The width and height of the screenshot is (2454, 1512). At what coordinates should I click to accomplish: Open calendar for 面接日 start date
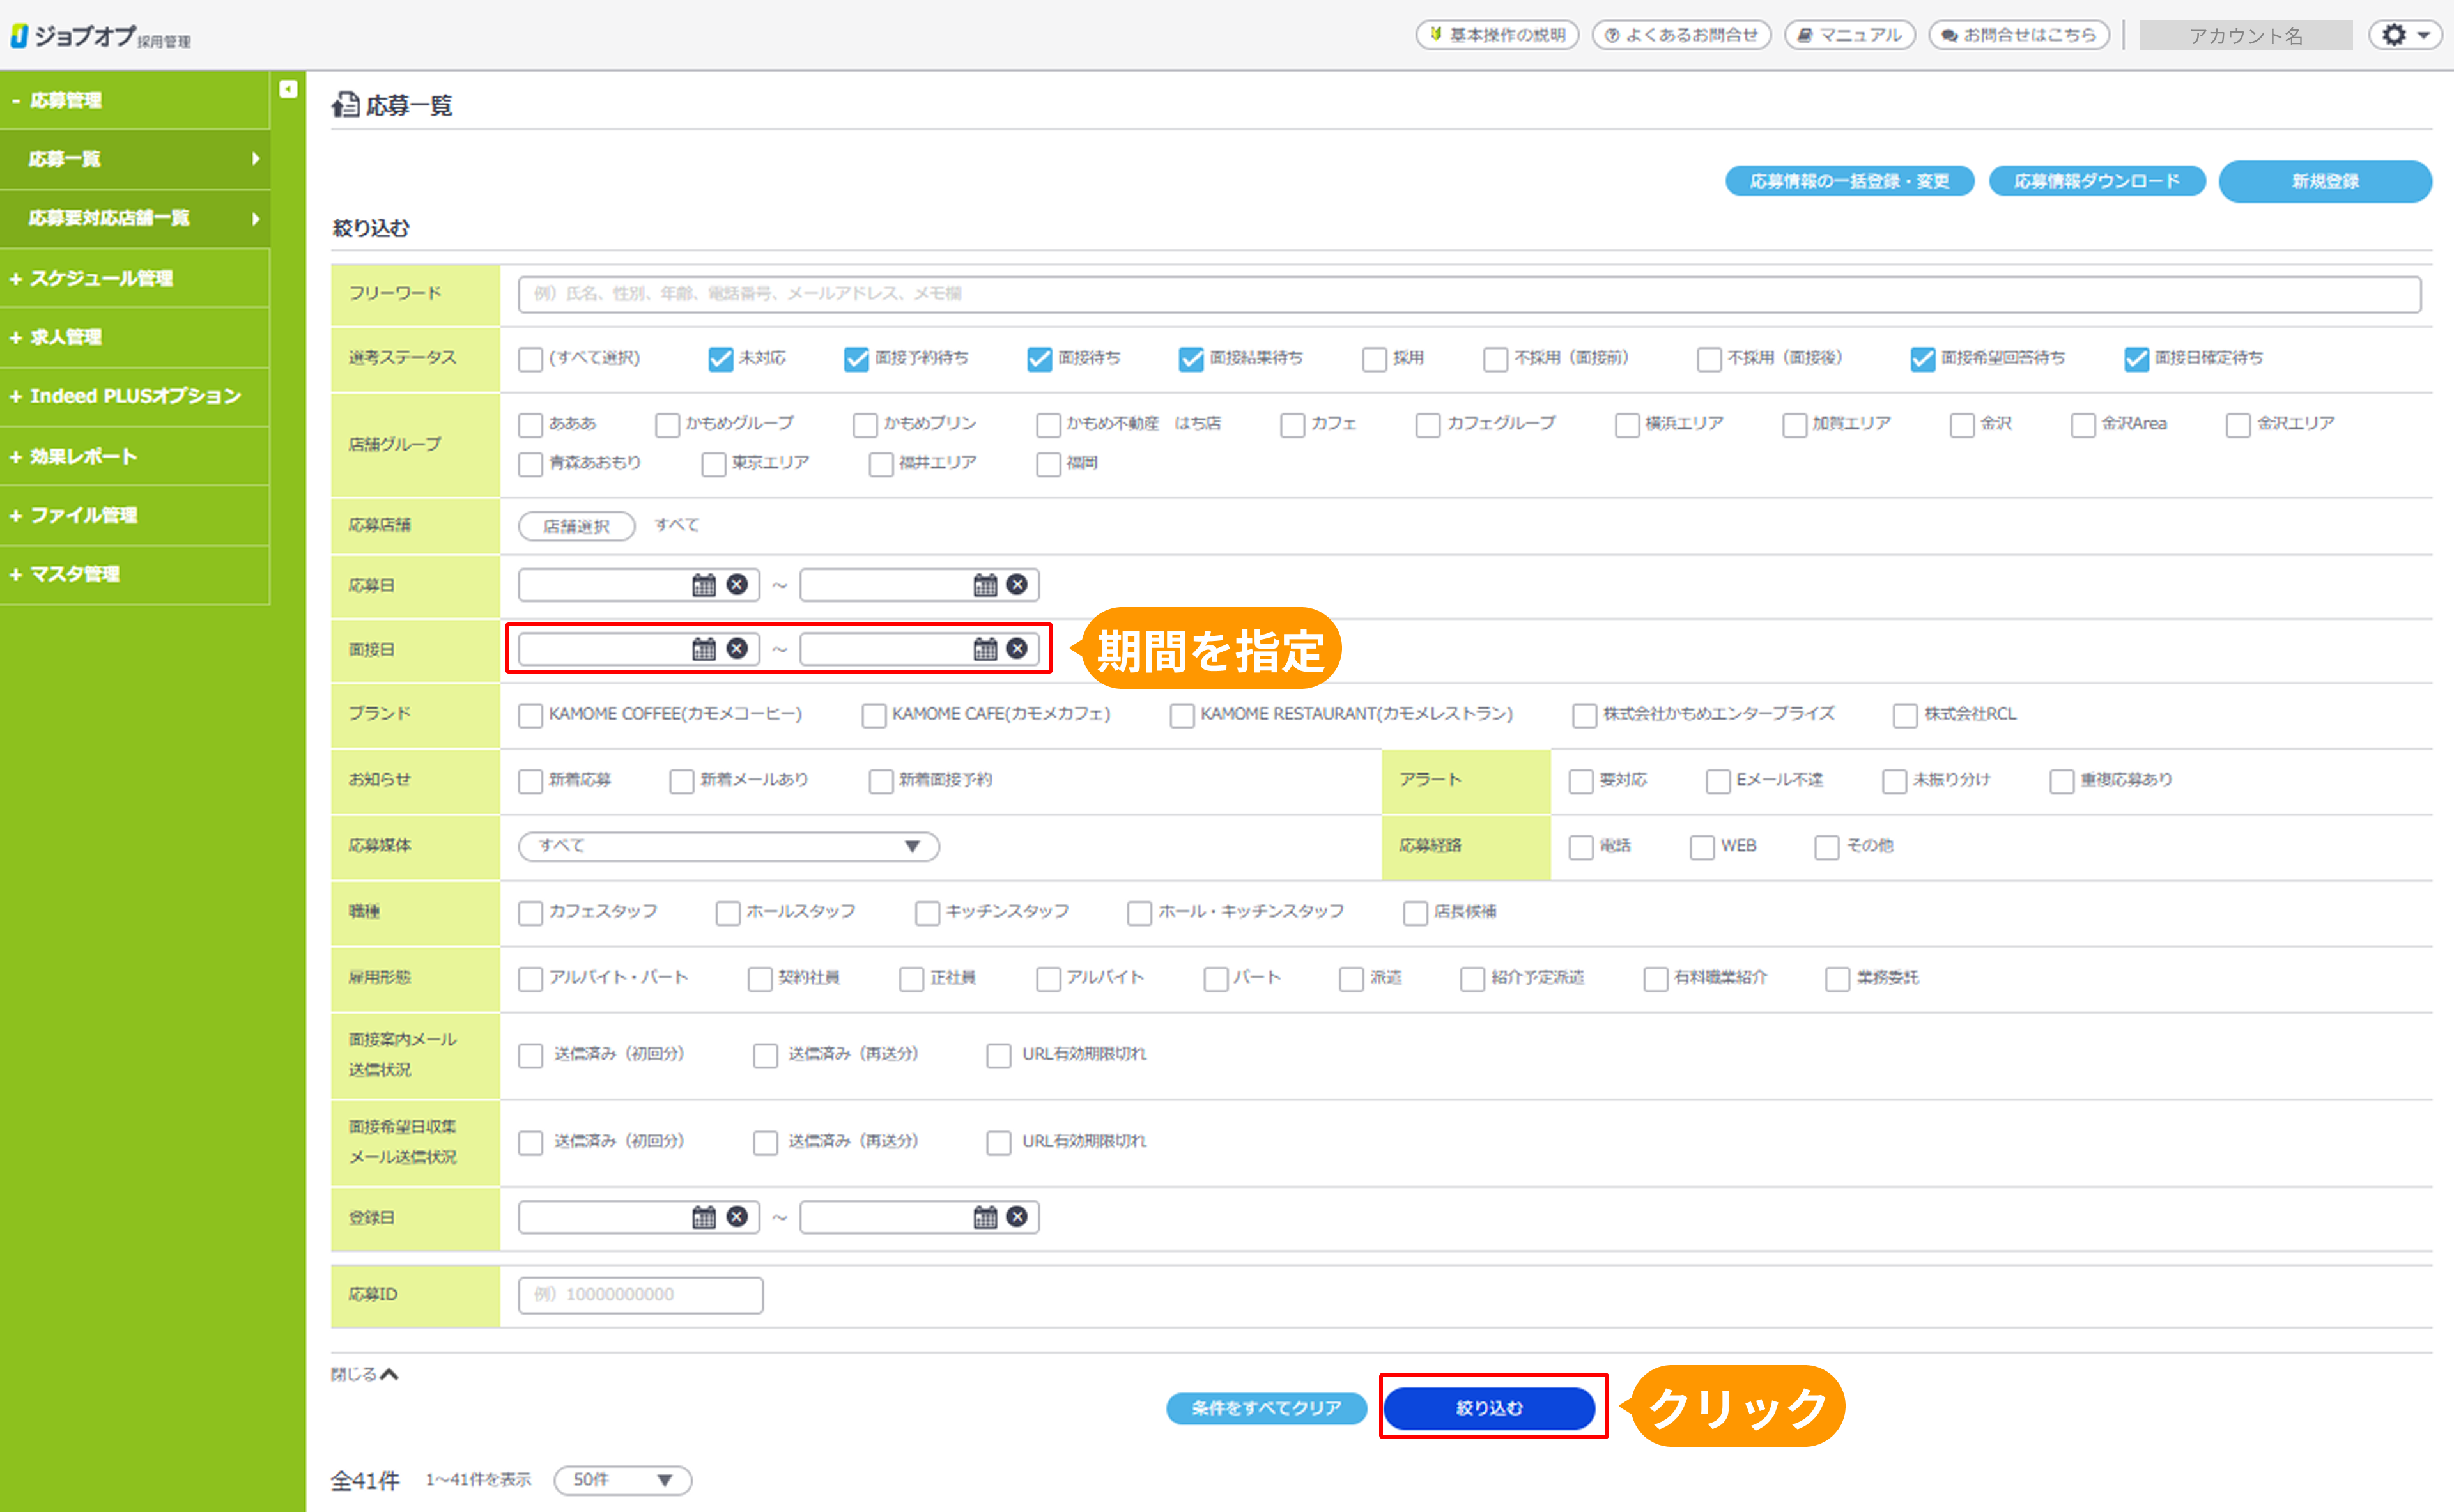pyautogui.click(x=704, y=649)
